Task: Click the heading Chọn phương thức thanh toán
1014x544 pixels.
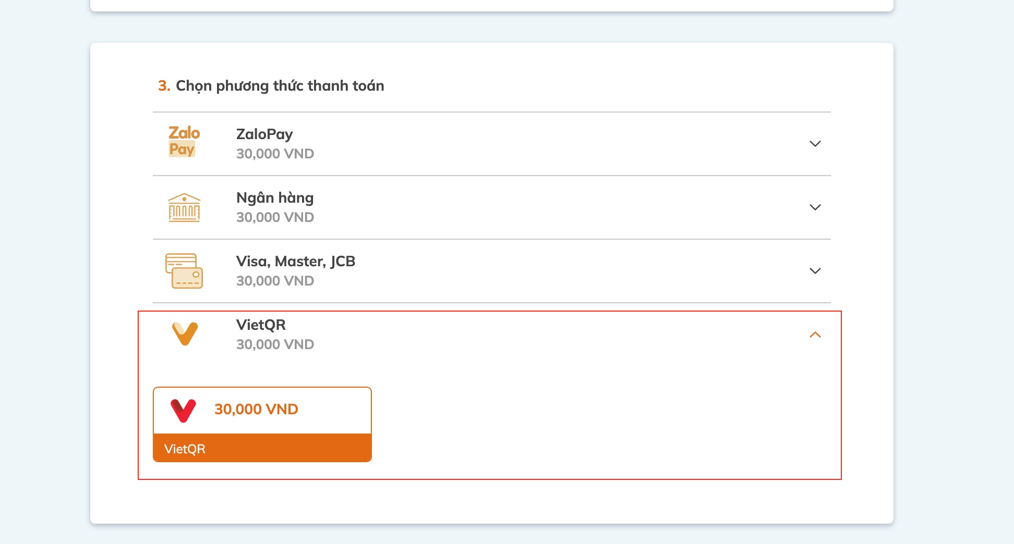Action: pos(280,86)
